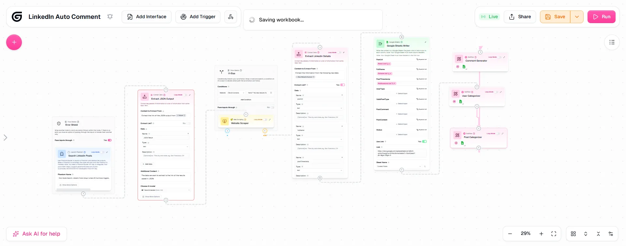Click the Post Categorizer subflow icon
626x246 pixels.
[x=457, y=135]
